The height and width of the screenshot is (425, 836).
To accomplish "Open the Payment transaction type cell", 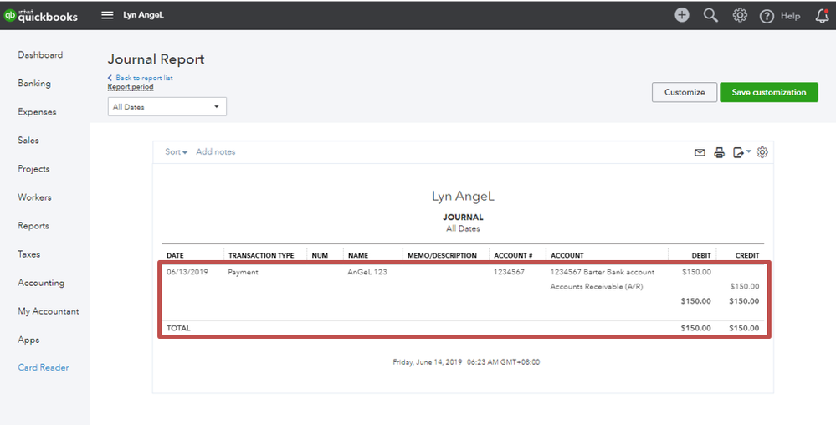I will click(x=243, y=272).
